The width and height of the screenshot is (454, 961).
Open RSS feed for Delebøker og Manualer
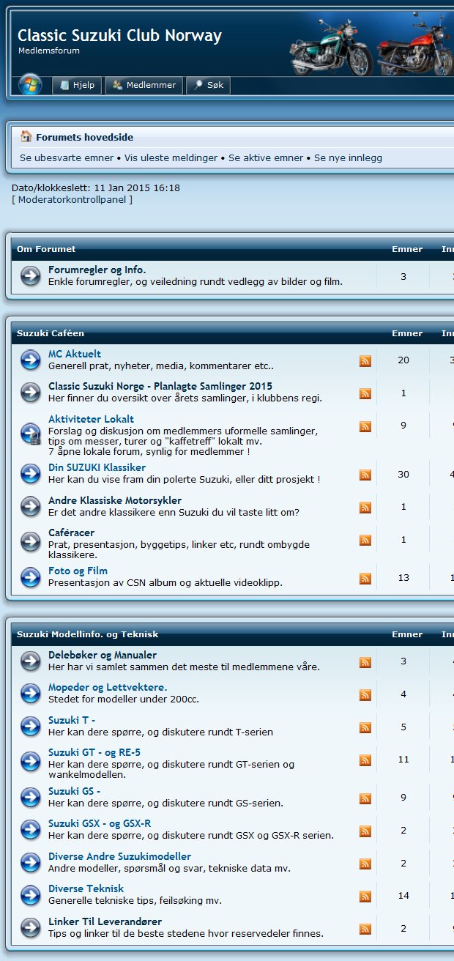tap(365, 662)
